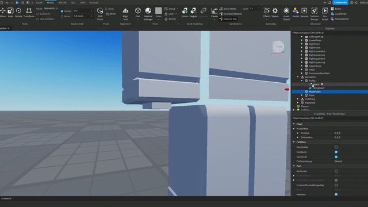
Task: Toggle the Anchored property checkbox
Action: click(336, 171)
